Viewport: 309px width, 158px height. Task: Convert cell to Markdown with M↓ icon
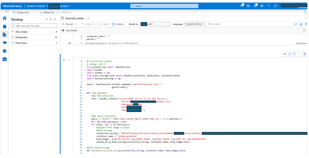285,54
